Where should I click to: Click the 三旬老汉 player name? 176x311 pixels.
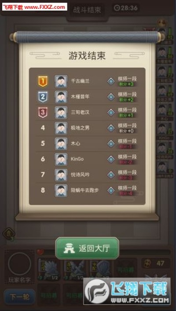pyautogui.click(x=80, y=113)
